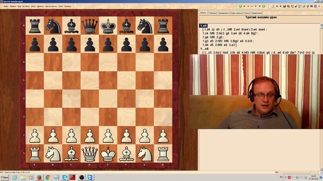Click move 1.g4 in the variation line

[x=205, y=37]
